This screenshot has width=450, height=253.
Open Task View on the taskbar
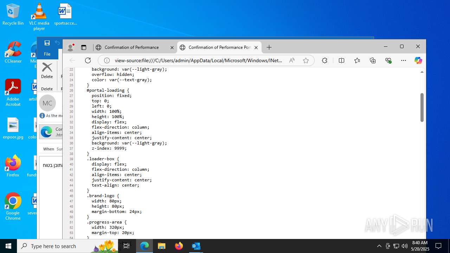[x=127, y=246]
